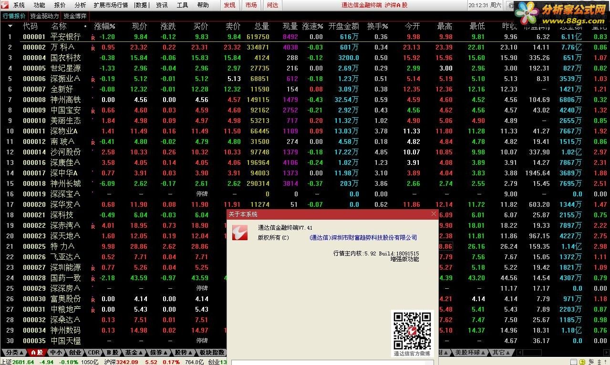Open the 功能 menu

click(x=40, y=5)
